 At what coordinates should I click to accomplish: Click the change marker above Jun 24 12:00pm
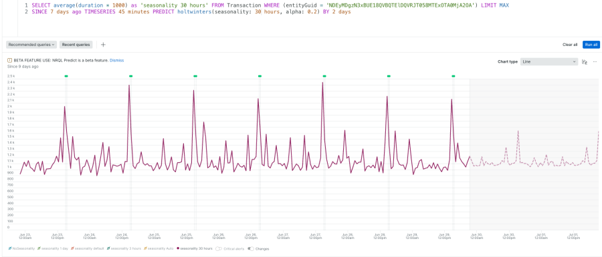(130, 76)
